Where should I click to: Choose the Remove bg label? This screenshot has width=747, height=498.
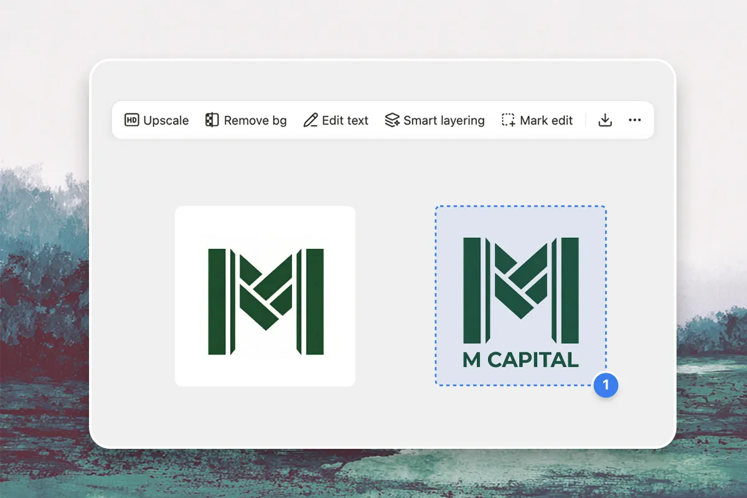click(255, 120)
